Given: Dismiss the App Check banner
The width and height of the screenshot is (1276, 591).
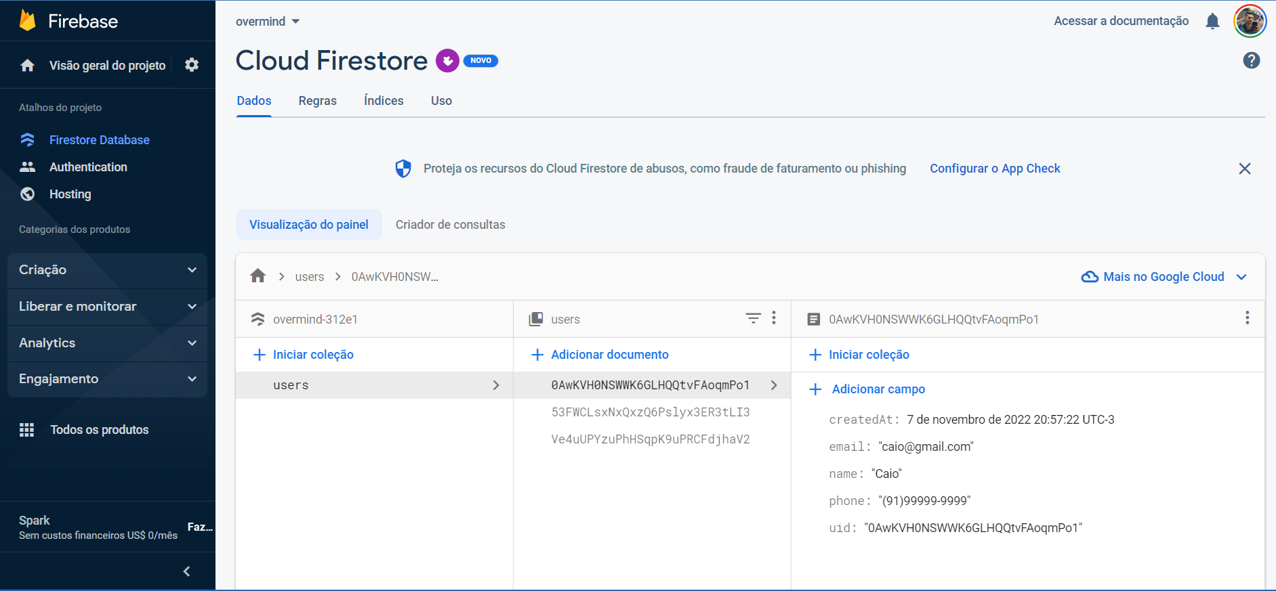Looking at the screenshot, I should point(1244,169).
